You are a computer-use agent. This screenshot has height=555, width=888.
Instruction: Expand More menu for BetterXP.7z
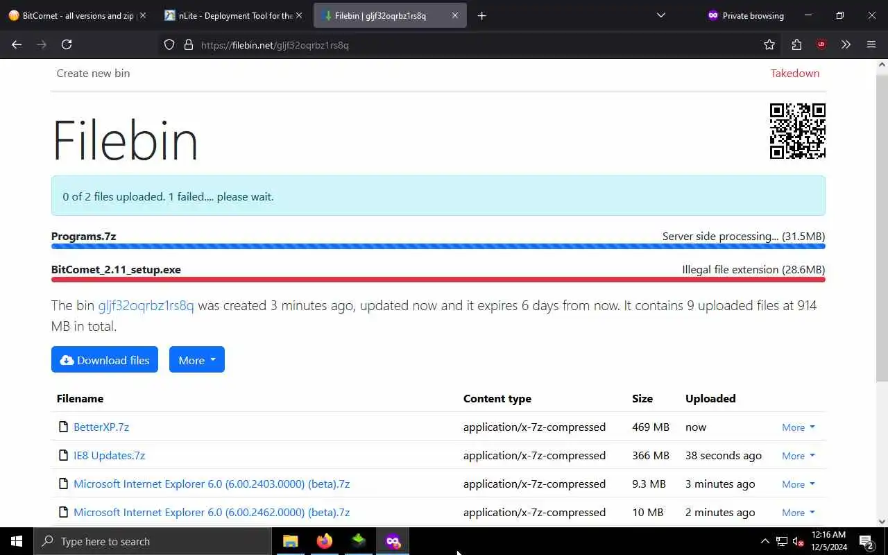(x=799, y=427)
